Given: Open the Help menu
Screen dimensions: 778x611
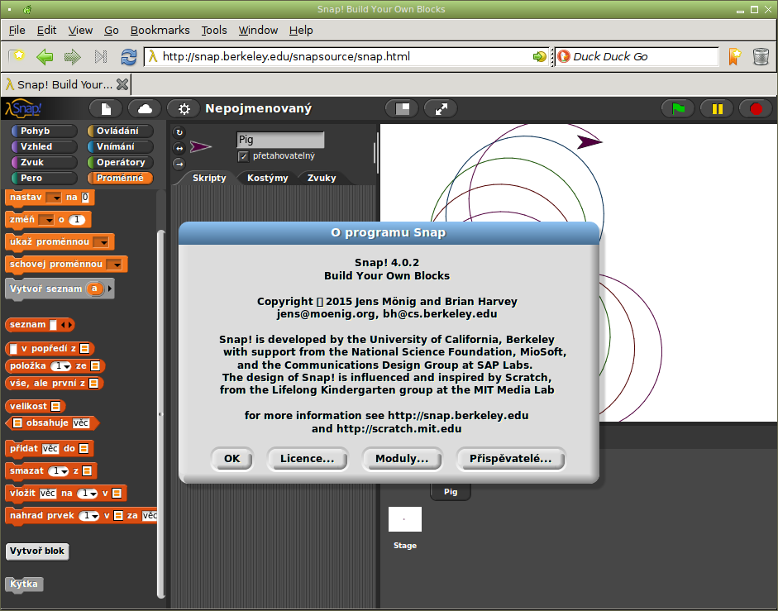Looking at the screenshot, I should point(301,31).
